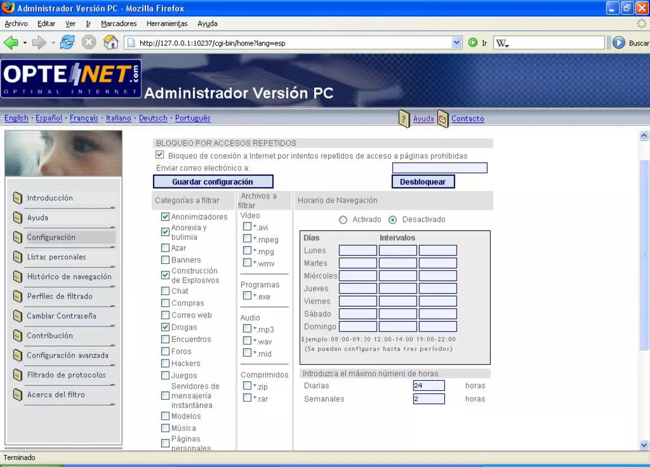The width and height of the screenshot is (650, 467).
Task: Open the address bar history dropdown
Action: pyautogui.click(x=457, y=42)
